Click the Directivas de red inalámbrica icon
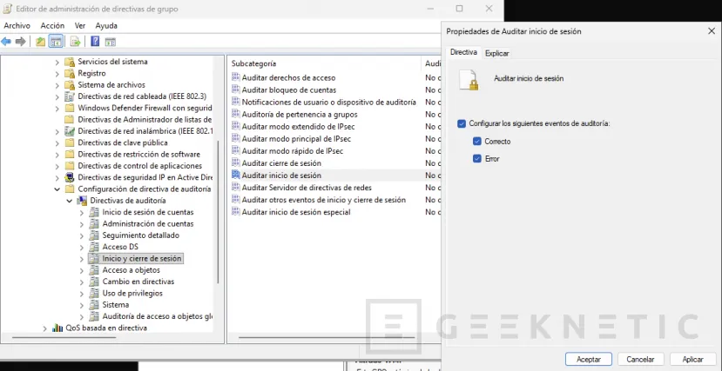This screenshot has width=722, height=371. (x=70, y=131)
